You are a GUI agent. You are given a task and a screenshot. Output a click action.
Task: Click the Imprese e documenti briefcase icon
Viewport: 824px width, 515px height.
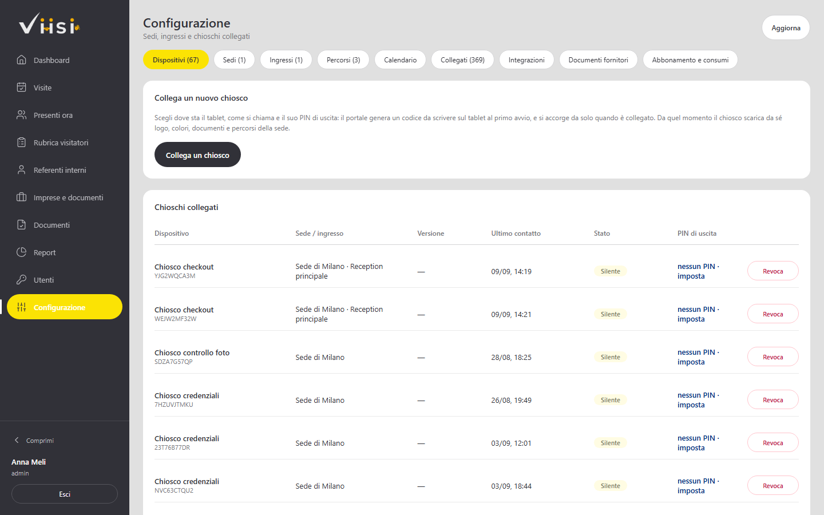22,197
